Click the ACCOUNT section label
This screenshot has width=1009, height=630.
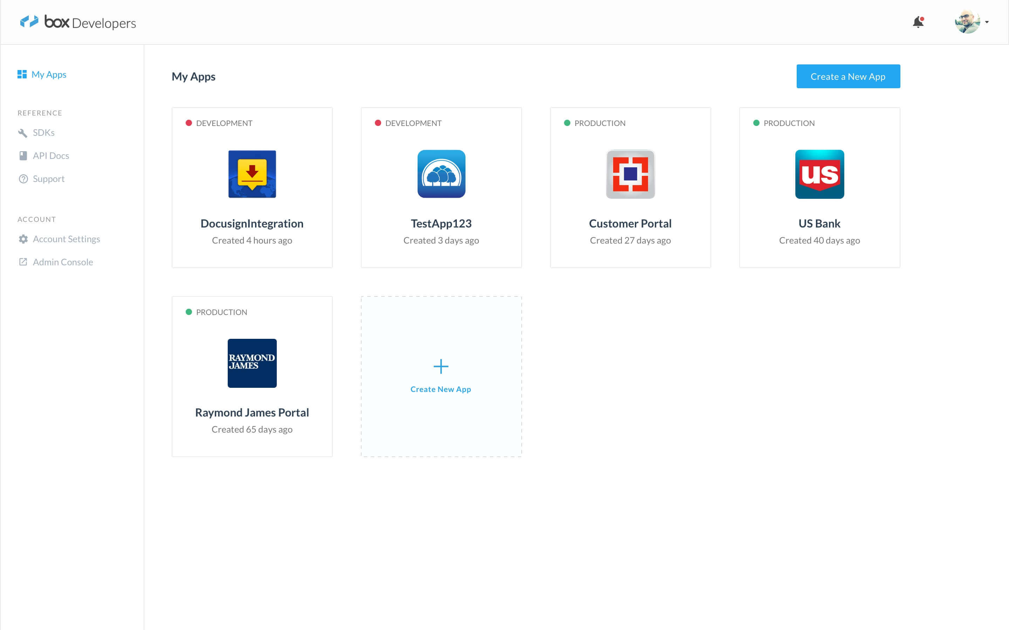tap(37, 219)
